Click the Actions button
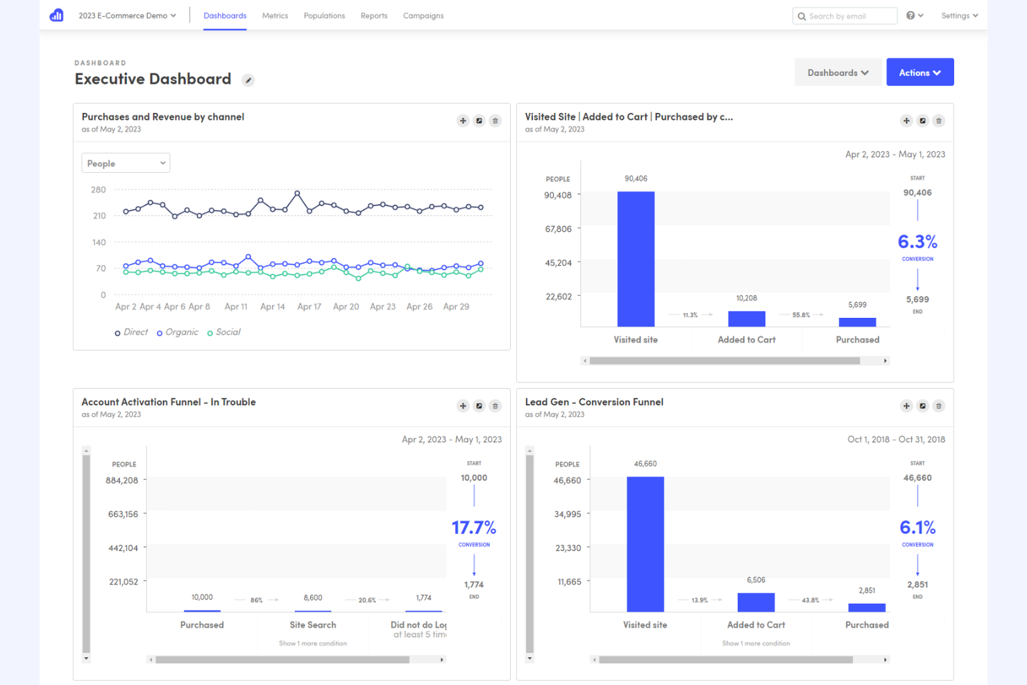 click(920, 71)
